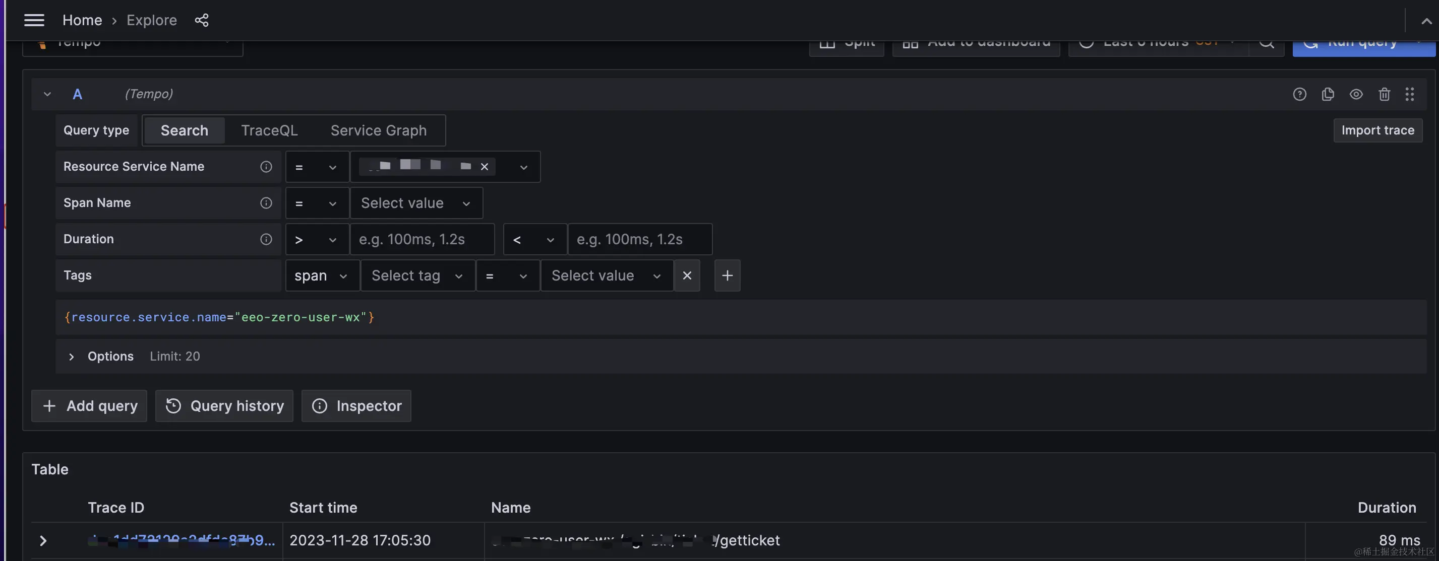Toggle query A visibility eye icon
The width and height of the screenshot is (1439, 561).
[x=1356, y=94]
